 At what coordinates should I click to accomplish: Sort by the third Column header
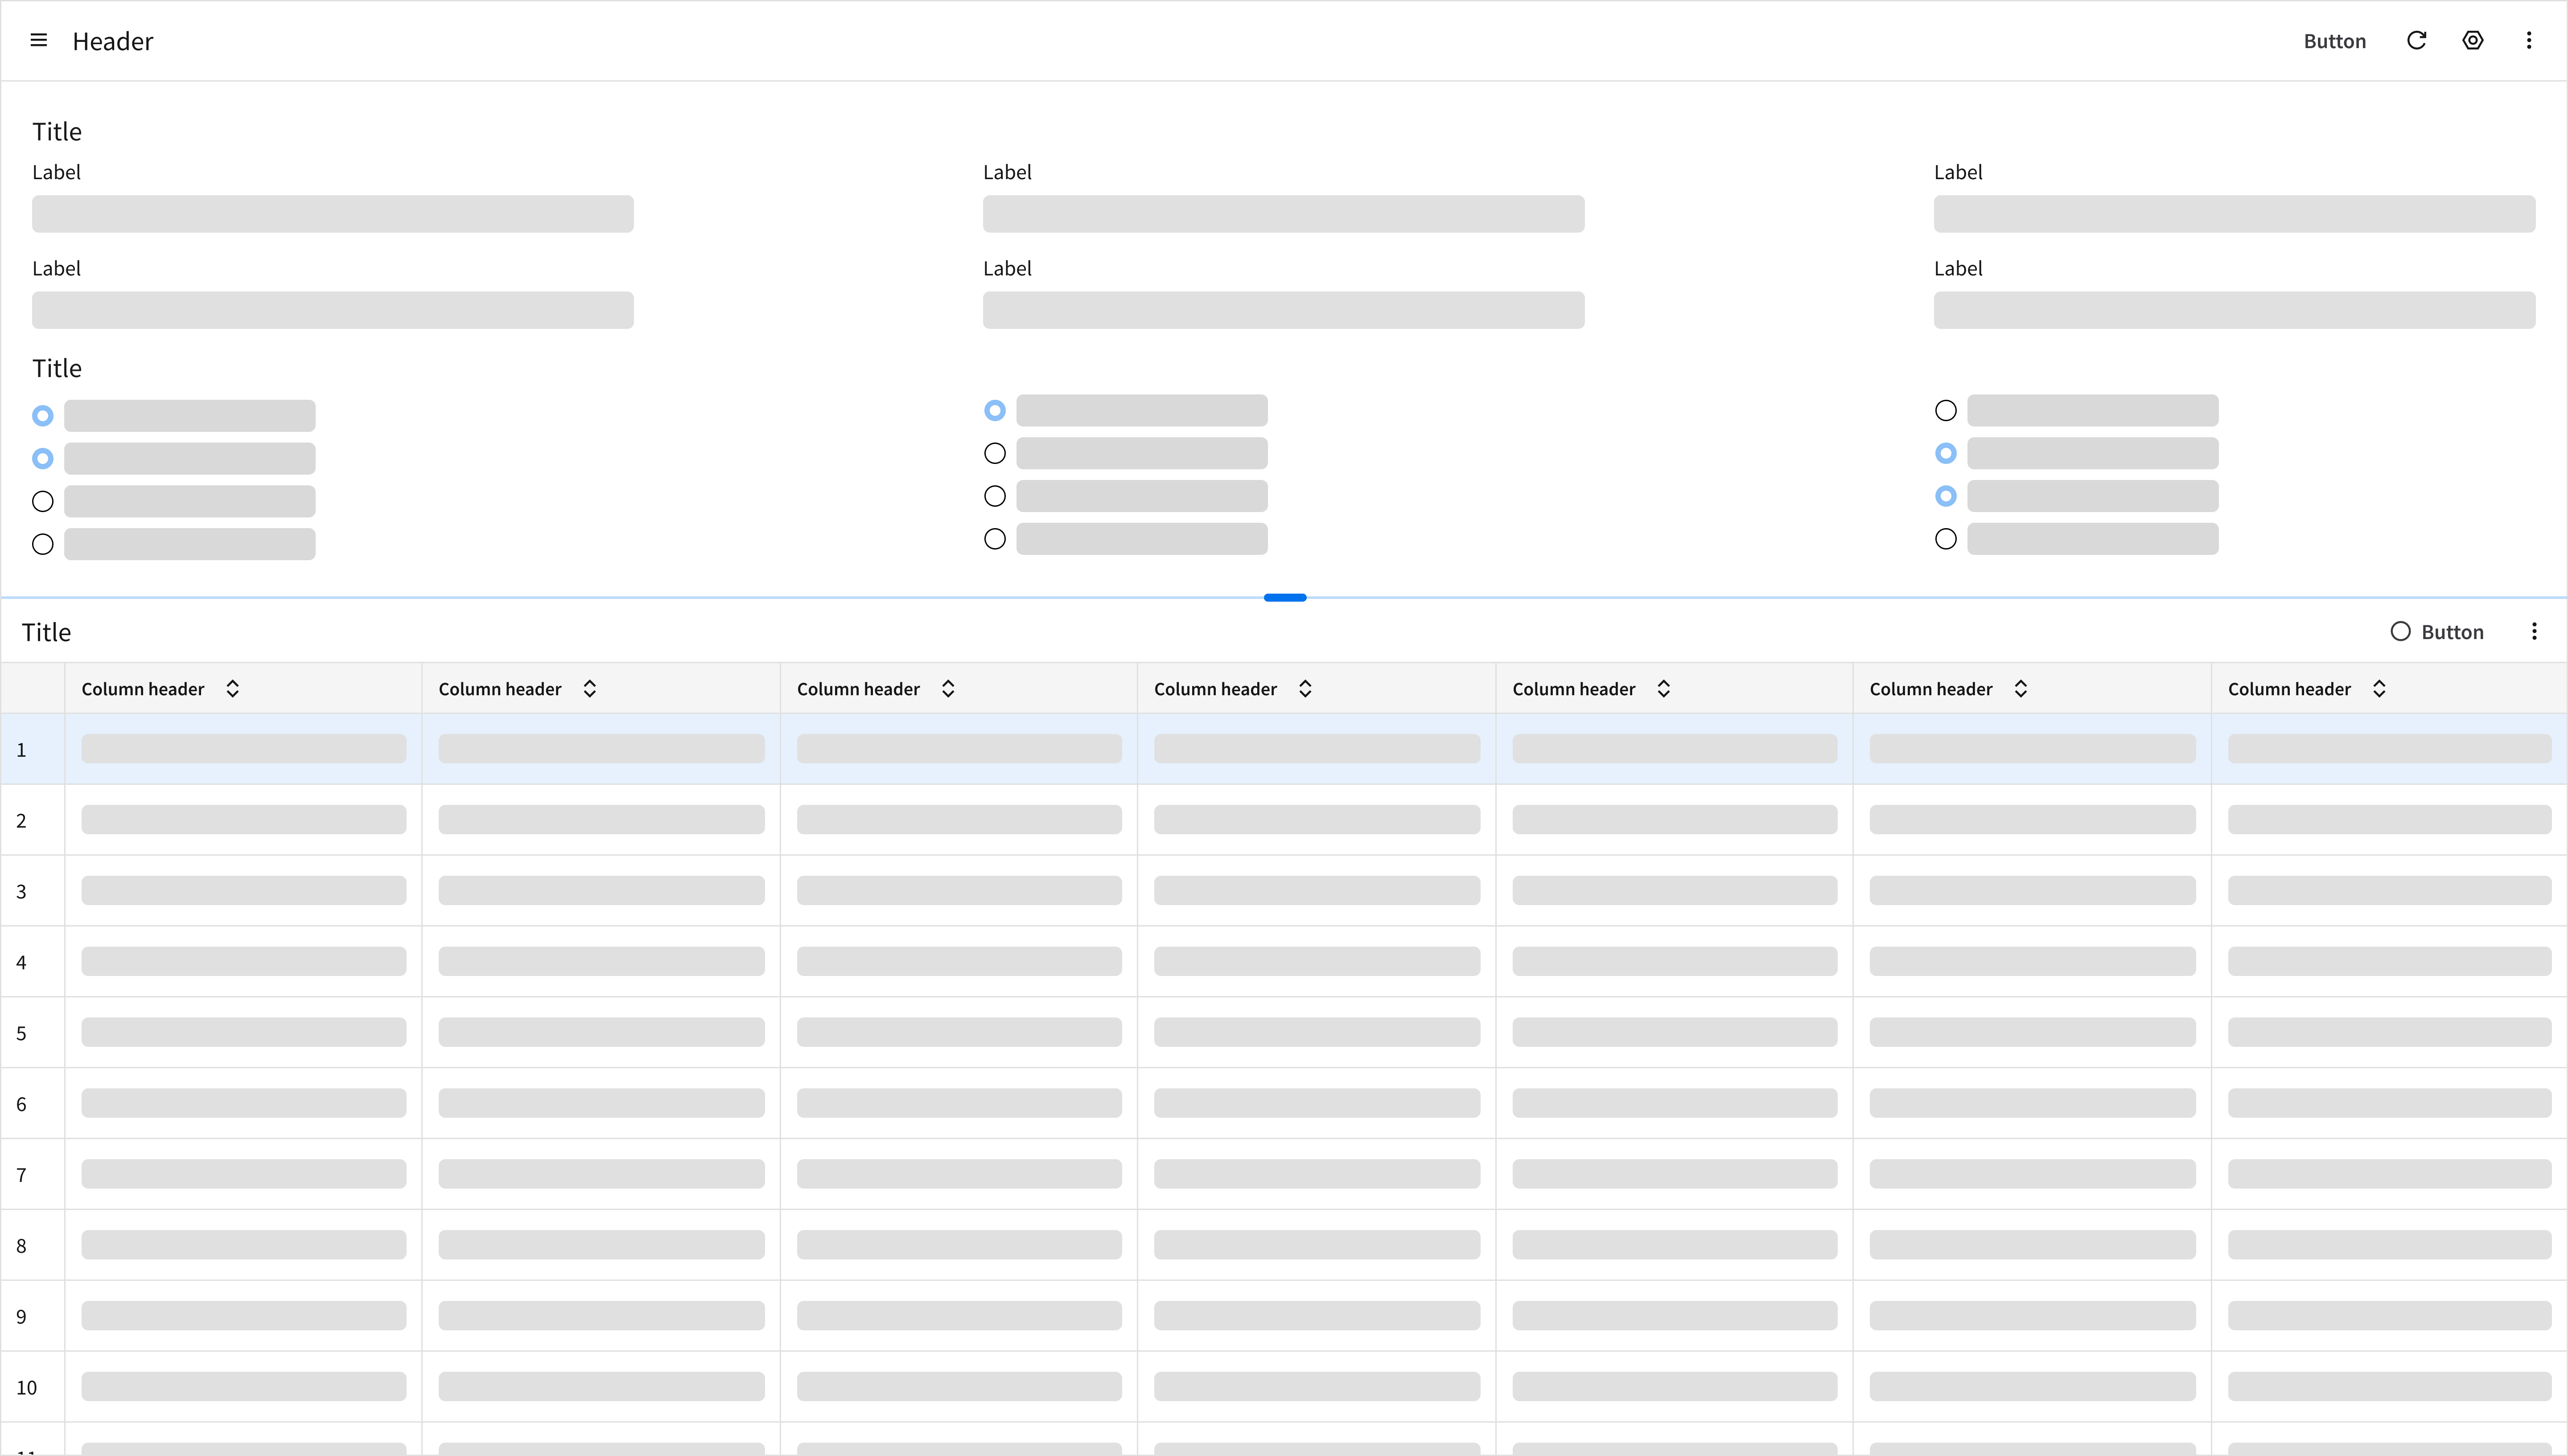click(947, 689)
